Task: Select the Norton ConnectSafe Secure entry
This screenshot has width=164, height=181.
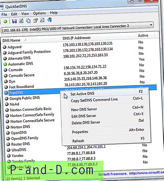Action: pyautogui.click(x=33, y=121)
